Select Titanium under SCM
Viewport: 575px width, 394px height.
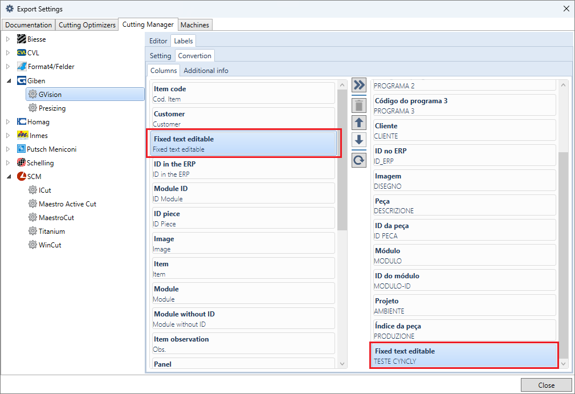52,231
